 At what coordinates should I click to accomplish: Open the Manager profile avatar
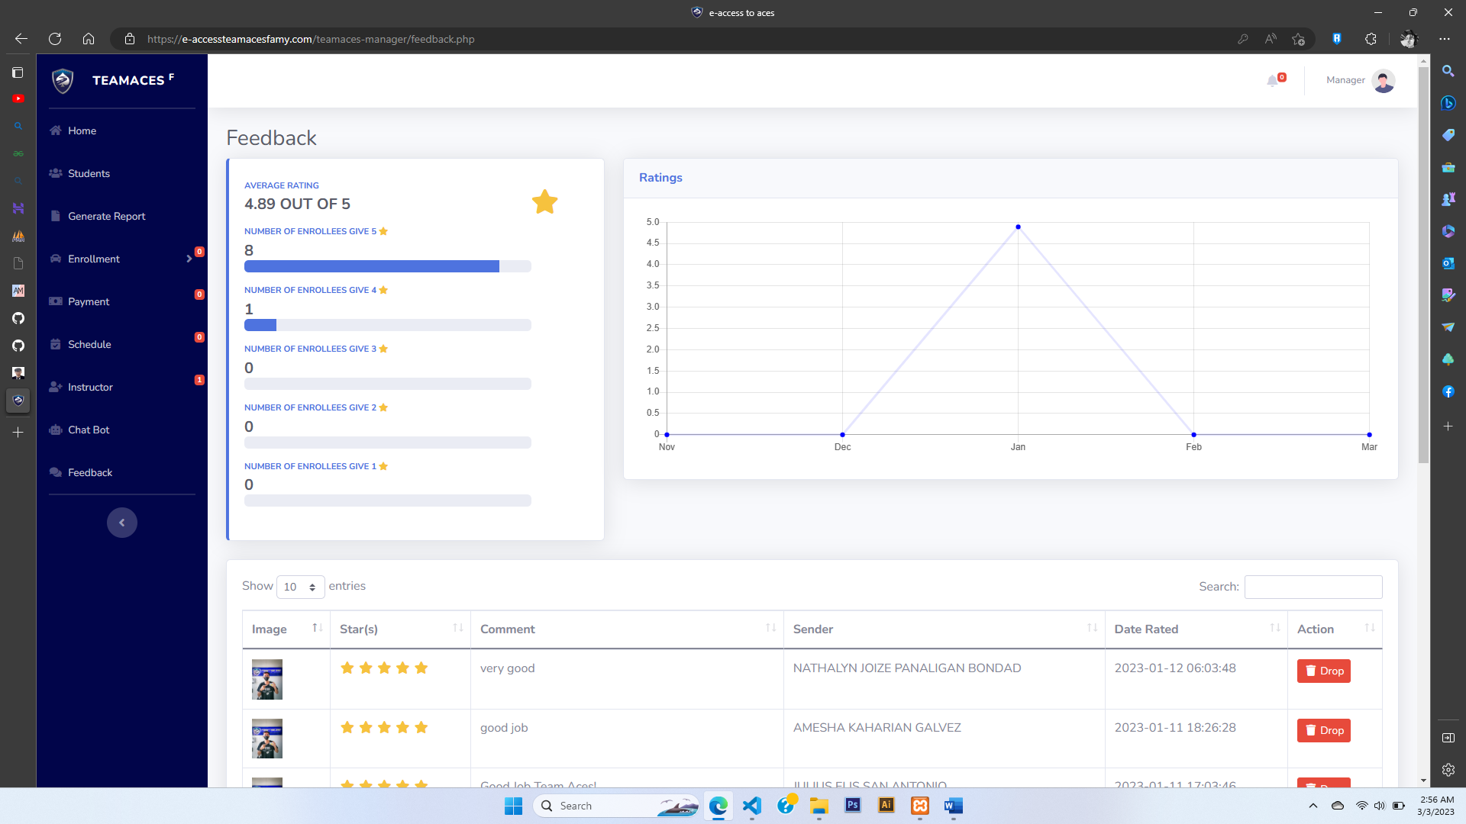1383,81
